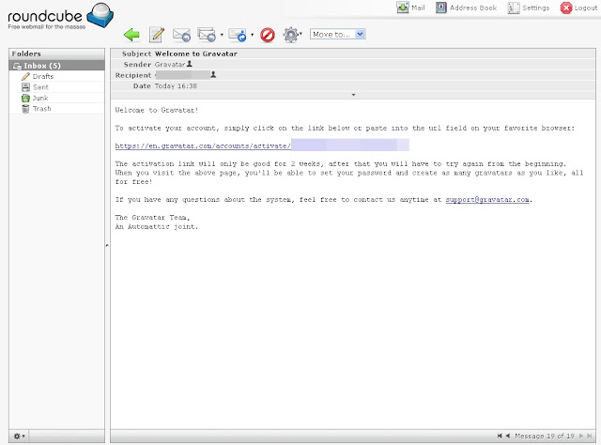Forward this message icon

point(238,35)
